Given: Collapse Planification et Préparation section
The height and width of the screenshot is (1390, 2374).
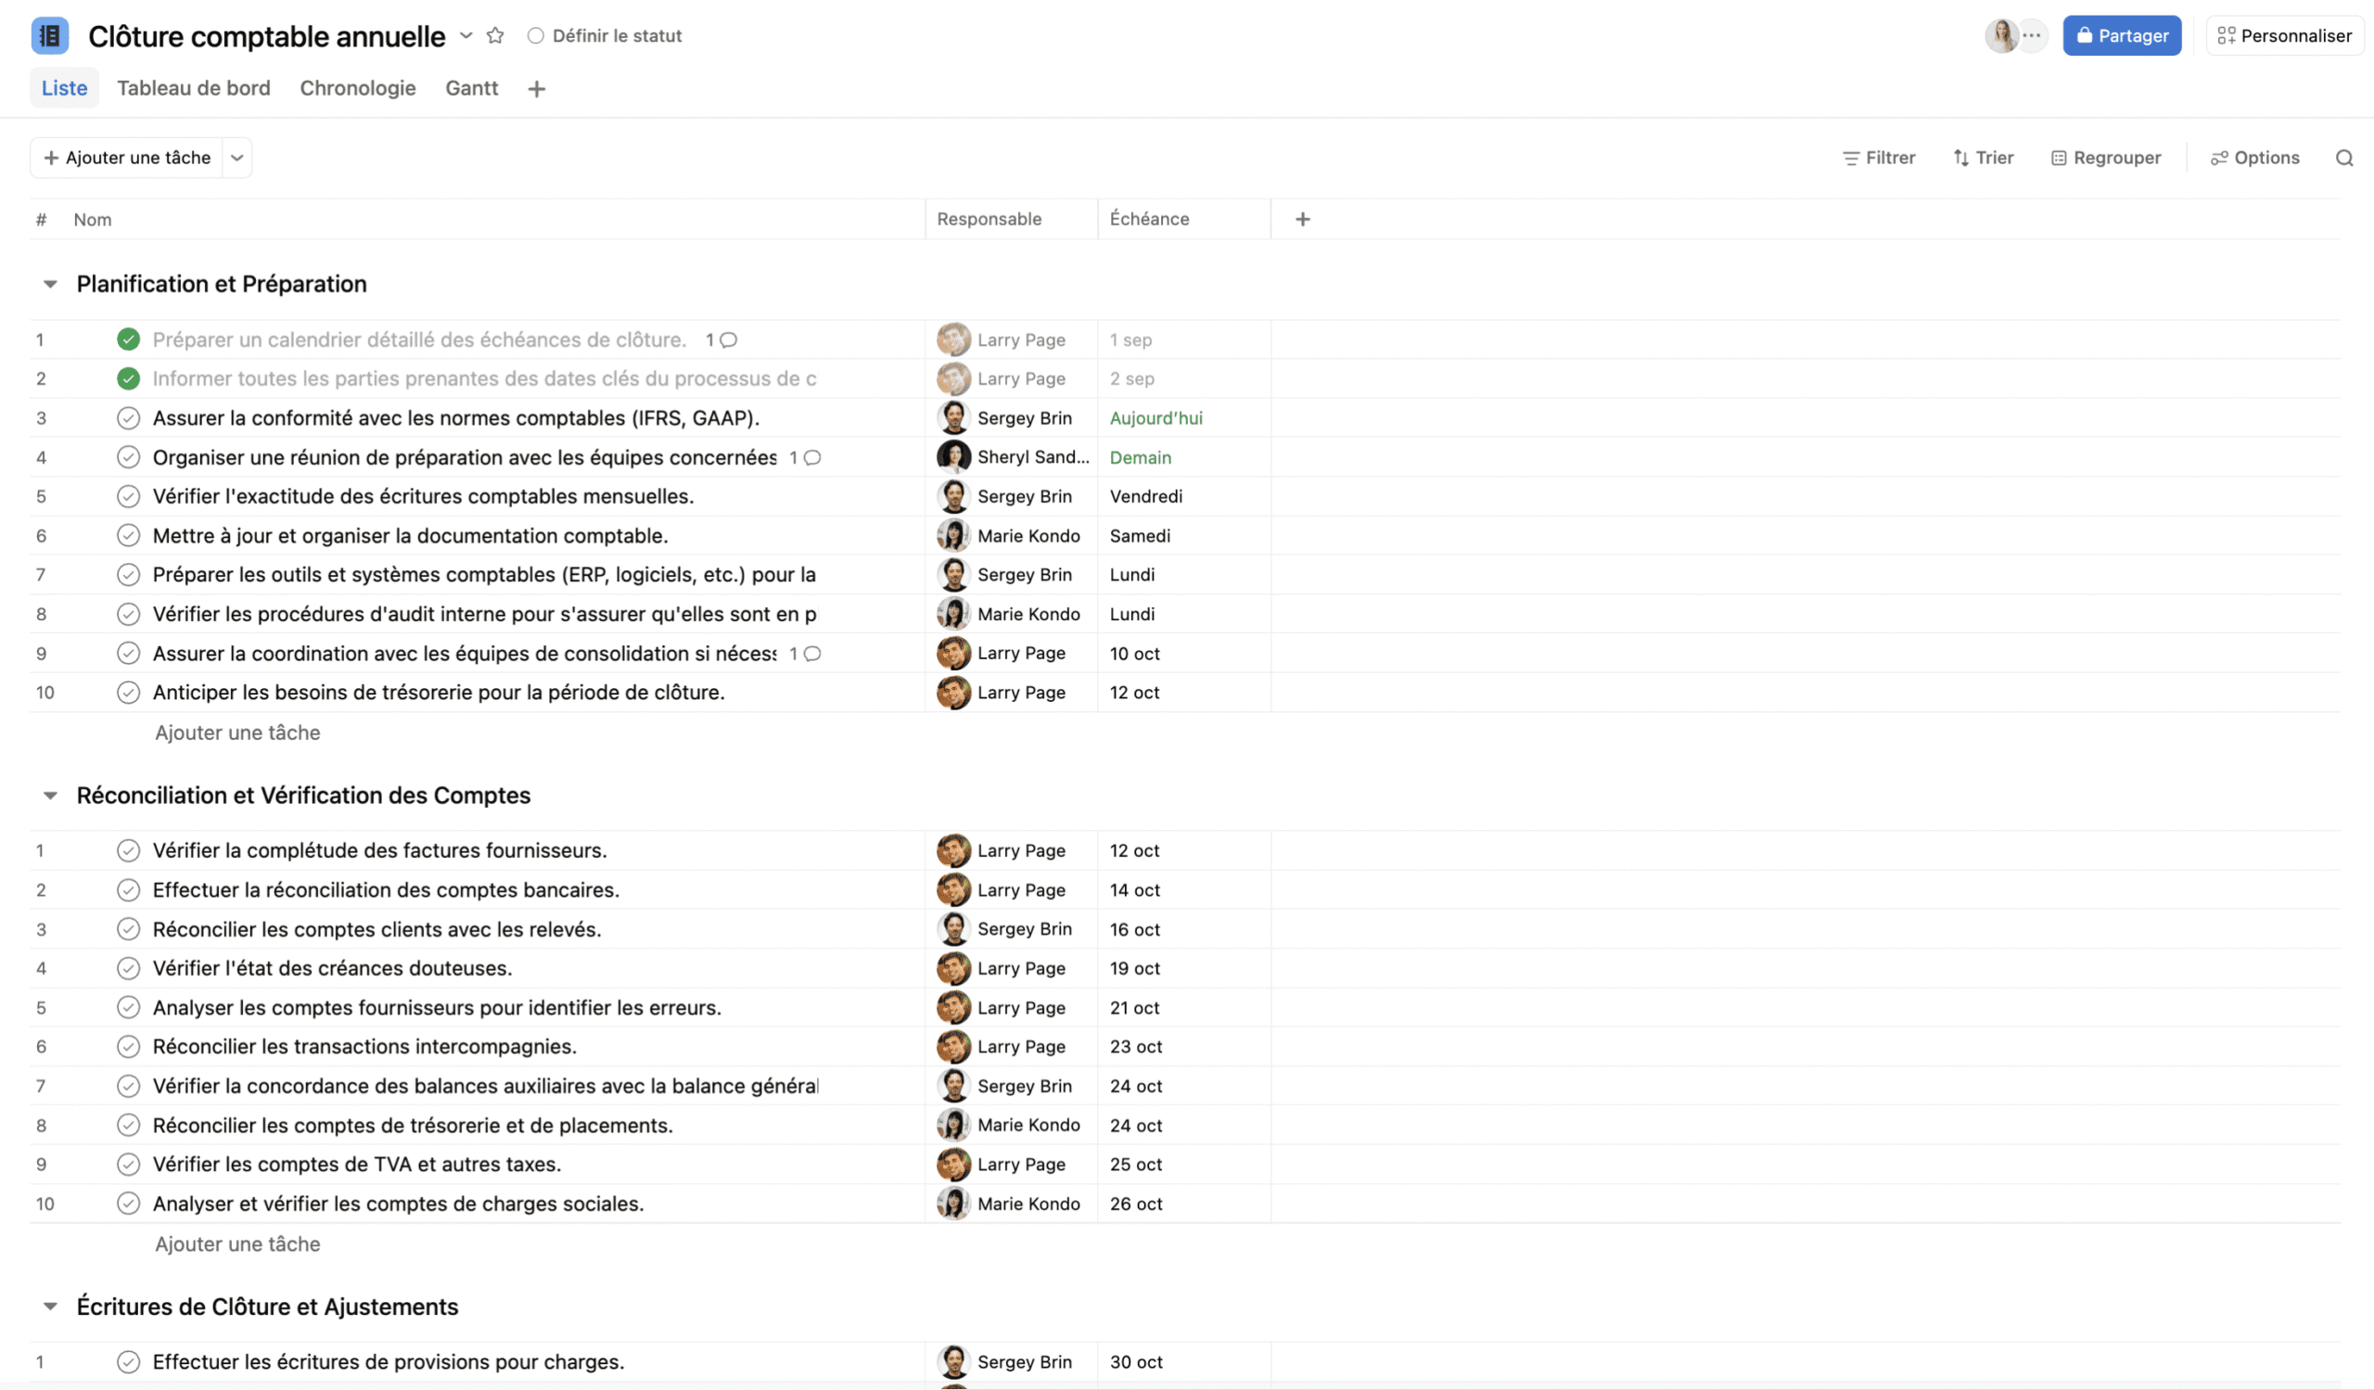Looking at the screenshot, I should tap(50, 285).
